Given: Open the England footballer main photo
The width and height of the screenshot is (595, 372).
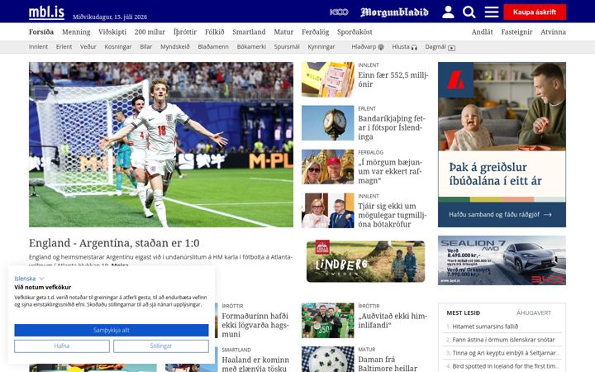Looking at the screenshot, I should (161, 145).
